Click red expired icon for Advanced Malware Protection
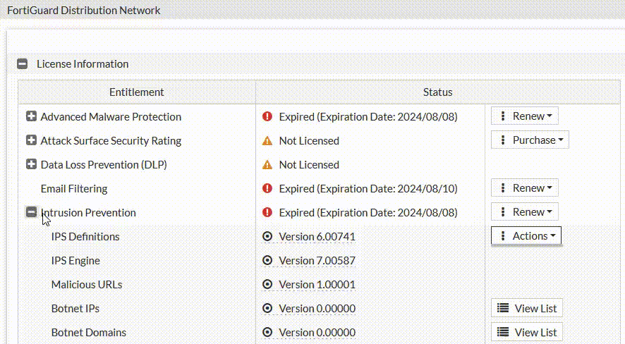Screen dimensions: 625x344 [x=267, y=116]
